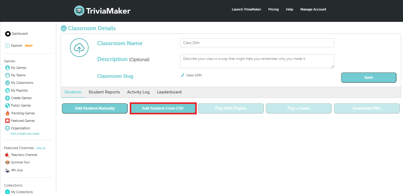Viewport: 403px width, 194px height.
Task: Select the My Teams icon
Action: 7,75
